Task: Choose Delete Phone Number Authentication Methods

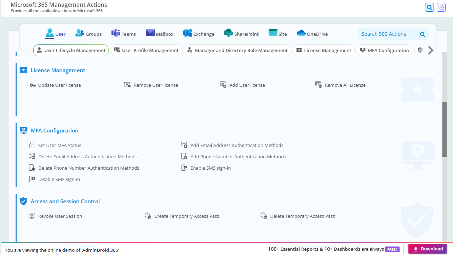Action: coord(89,168)
